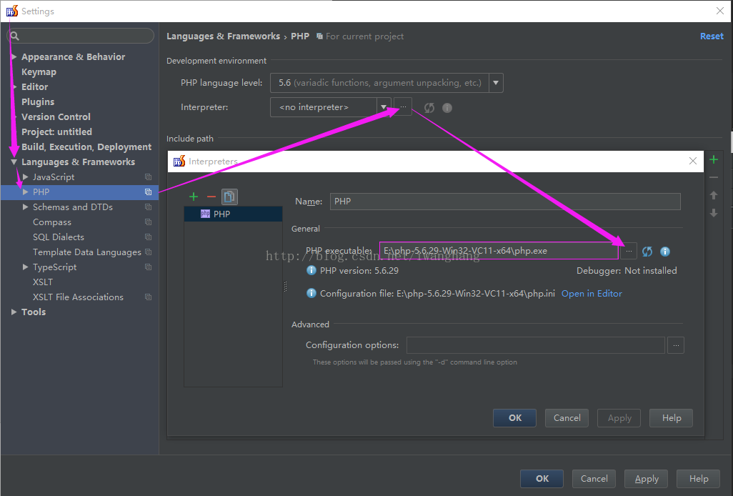Browse for the PHP executable path
Image resolution: width=733 pixels, height=496 pixels.
point(629,252)
